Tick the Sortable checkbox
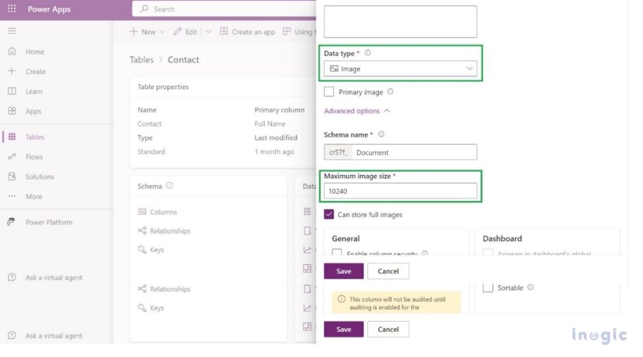The height and width of the screenshot is (357, 643). 488,287
